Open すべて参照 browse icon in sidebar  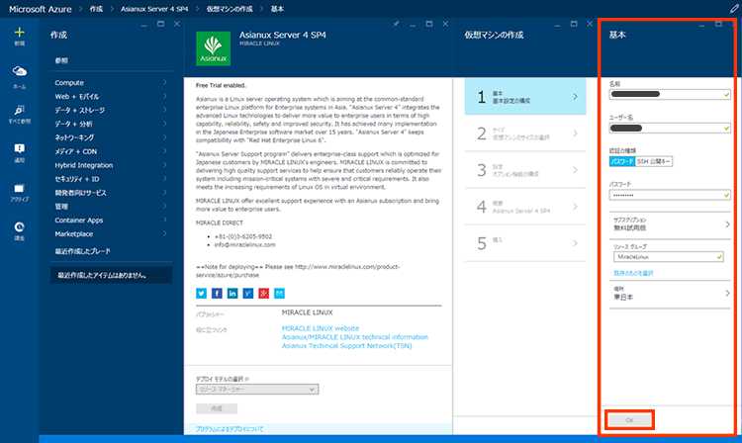[x=19, y=113]
